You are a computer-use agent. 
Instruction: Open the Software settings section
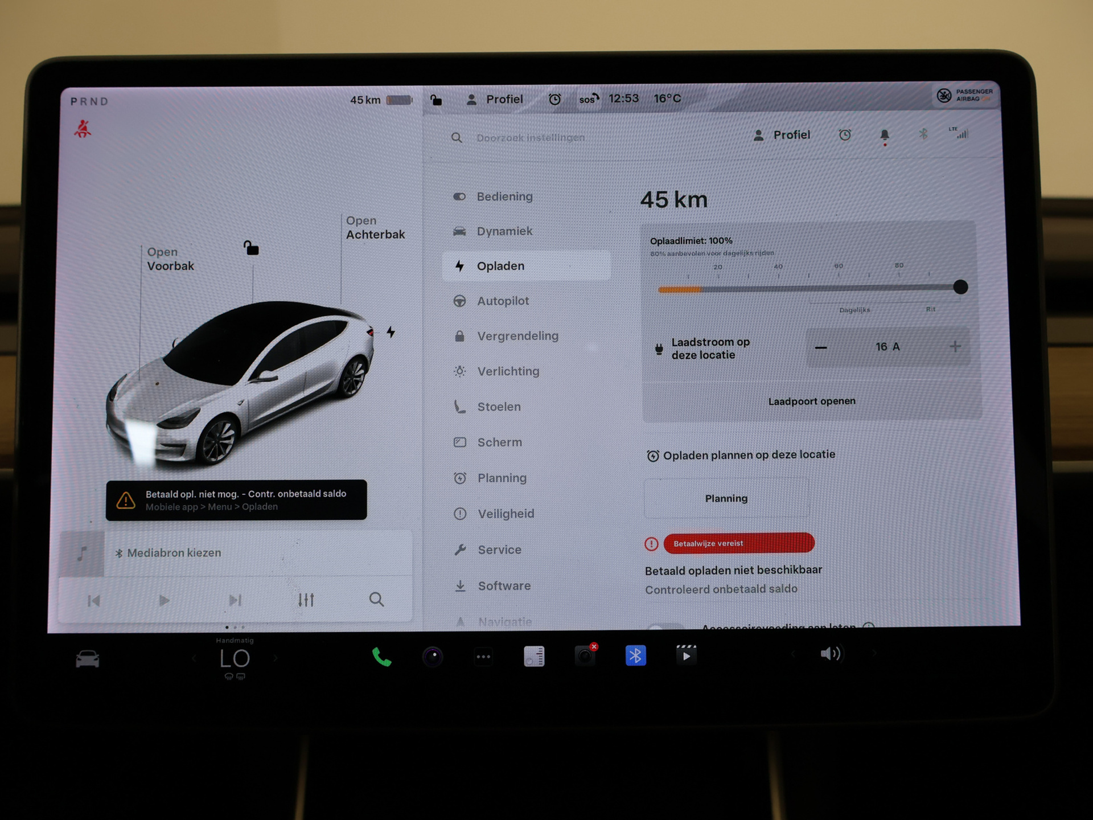click(x=504, y=585)
